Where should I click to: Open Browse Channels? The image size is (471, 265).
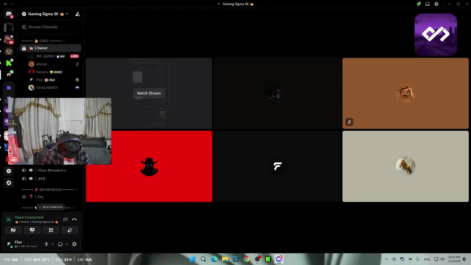[x=43, y=27]
